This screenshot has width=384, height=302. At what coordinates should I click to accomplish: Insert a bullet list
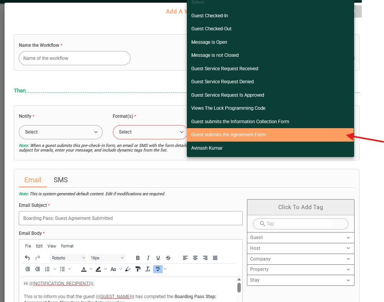[x=62, y=269]
